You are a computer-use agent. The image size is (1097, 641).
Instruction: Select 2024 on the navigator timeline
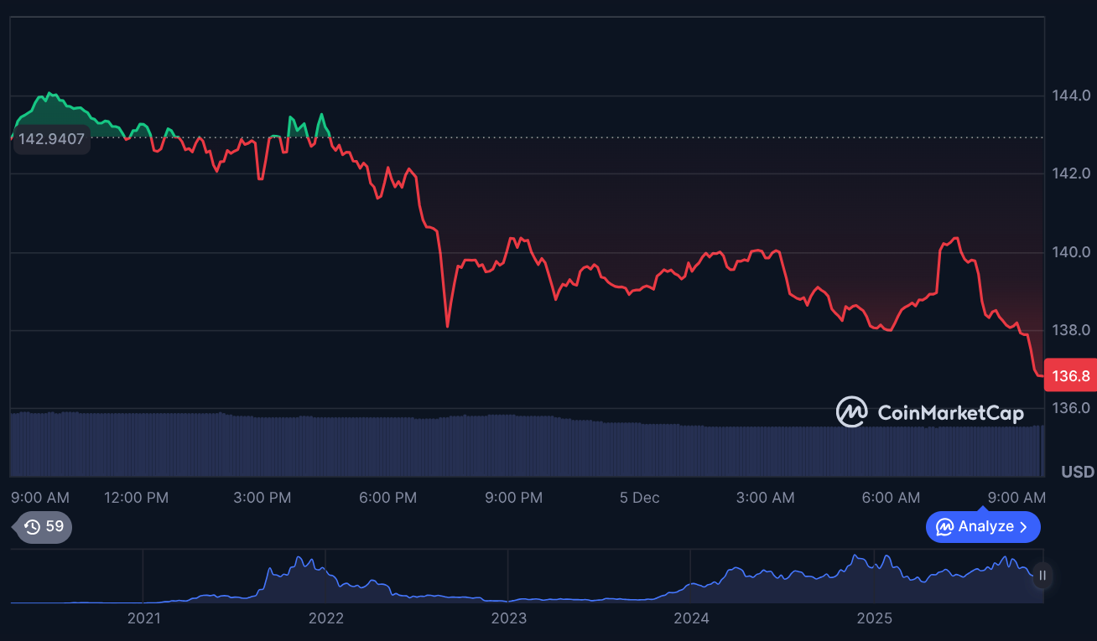(x=691, y=618)
